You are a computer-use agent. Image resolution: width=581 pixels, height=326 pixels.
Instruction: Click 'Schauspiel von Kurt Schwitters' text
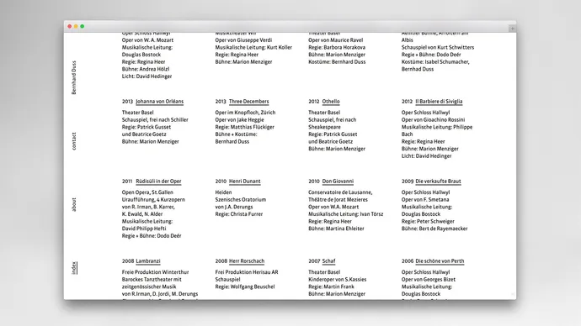pos(438,47)
